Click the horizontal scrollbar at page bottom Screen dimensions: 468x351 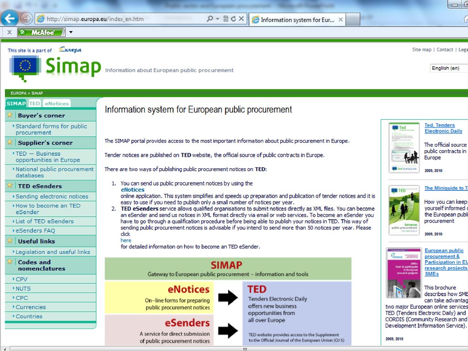coord(245,349)
